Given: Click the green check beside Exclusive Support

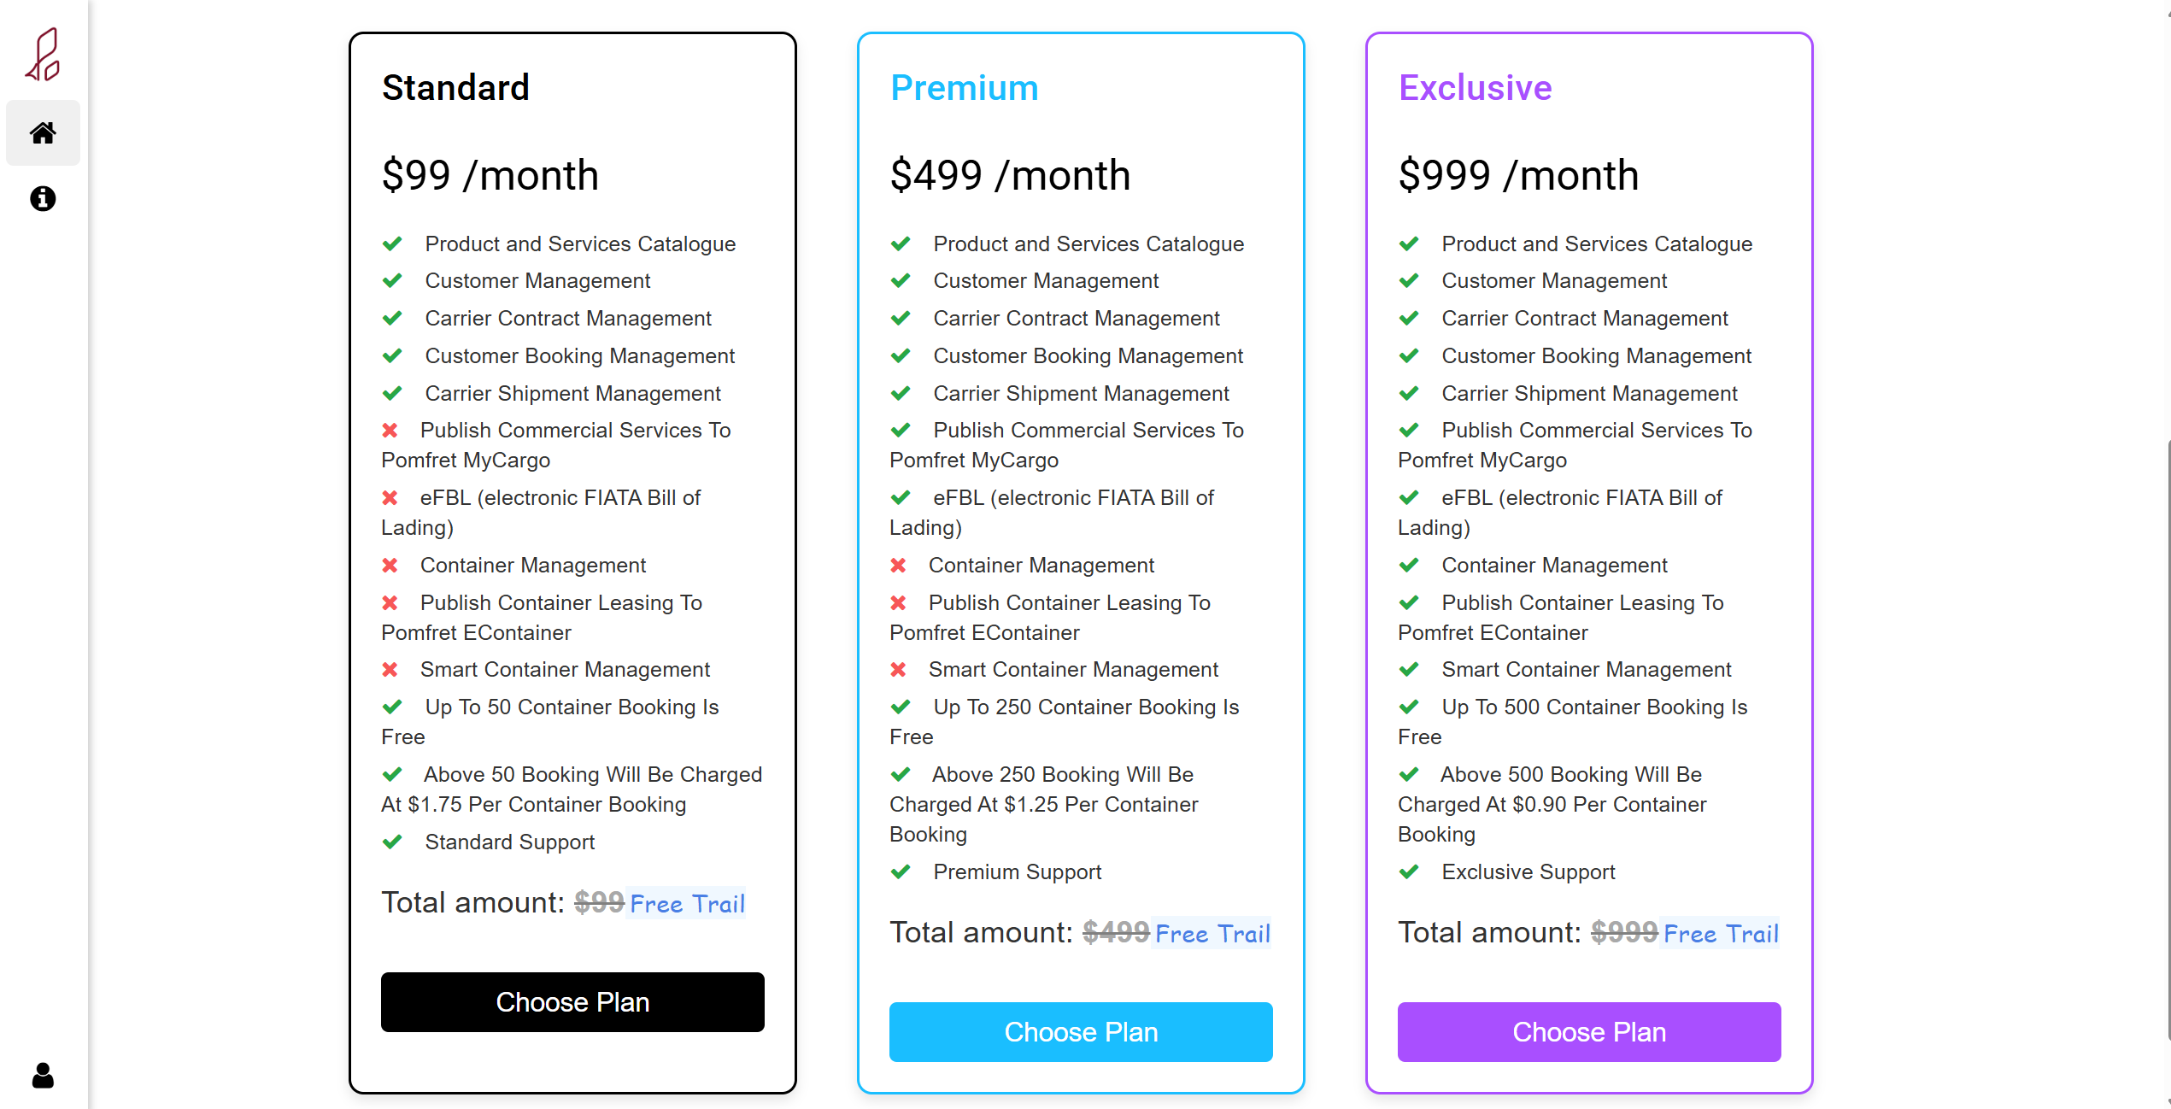Looking at the screenshot, I should pyautogui.click(x=1409, y=871).
